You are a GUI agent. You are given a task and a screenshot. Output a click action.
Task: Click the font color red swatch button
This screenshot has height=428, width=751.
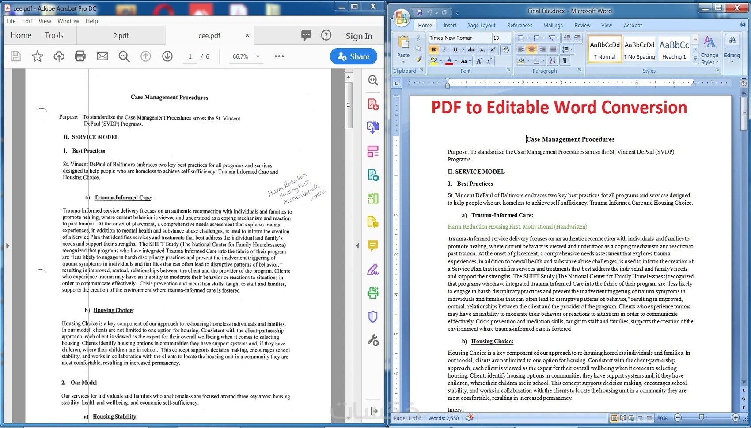tap(449, 61)
